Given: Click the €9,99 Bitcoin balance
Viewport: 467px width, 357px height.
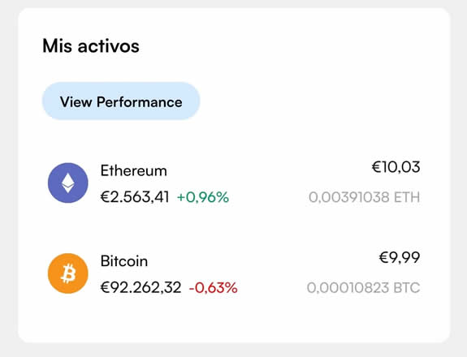Looking at the screenshot, I should 400,258.
